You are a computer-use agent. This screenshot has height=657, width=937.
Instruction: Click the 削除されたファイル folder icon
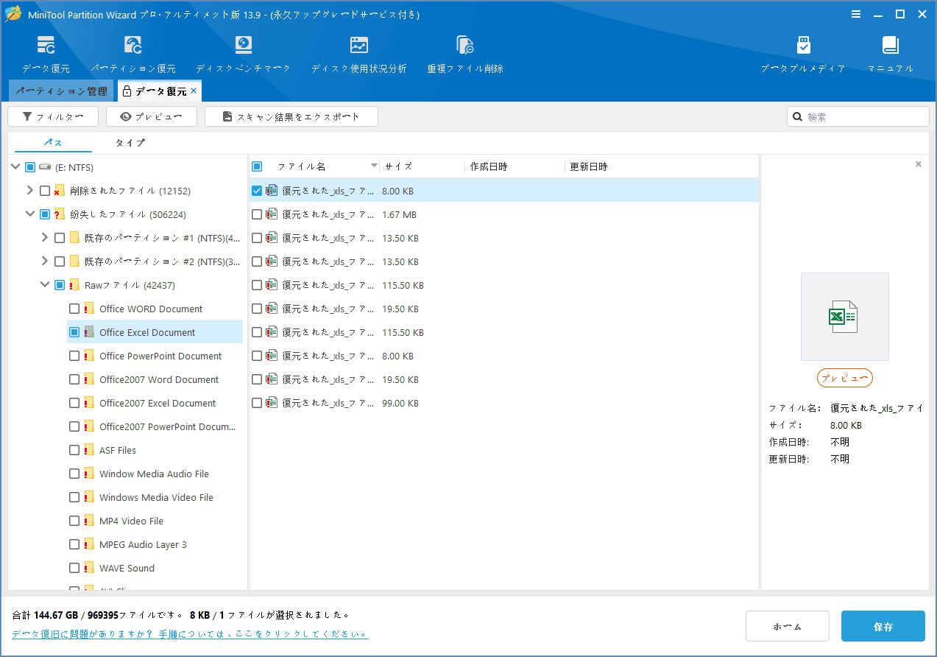[60, 191]
